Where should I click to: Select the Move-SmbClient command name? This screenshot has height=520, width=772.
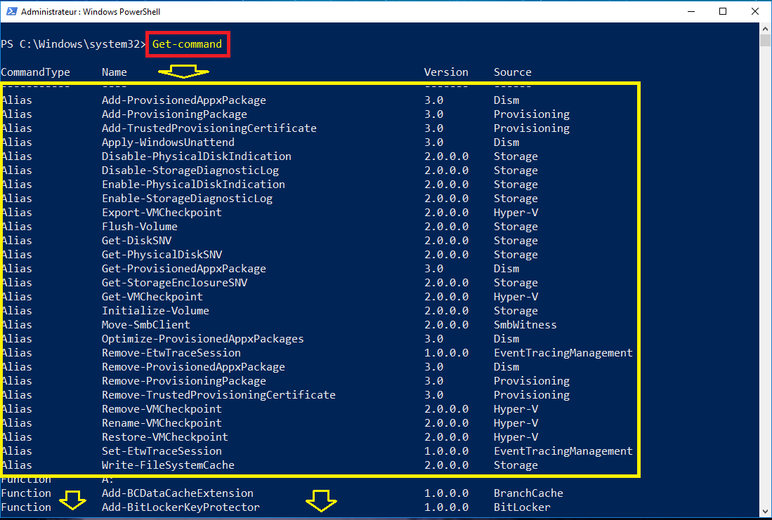click(145, 325)
